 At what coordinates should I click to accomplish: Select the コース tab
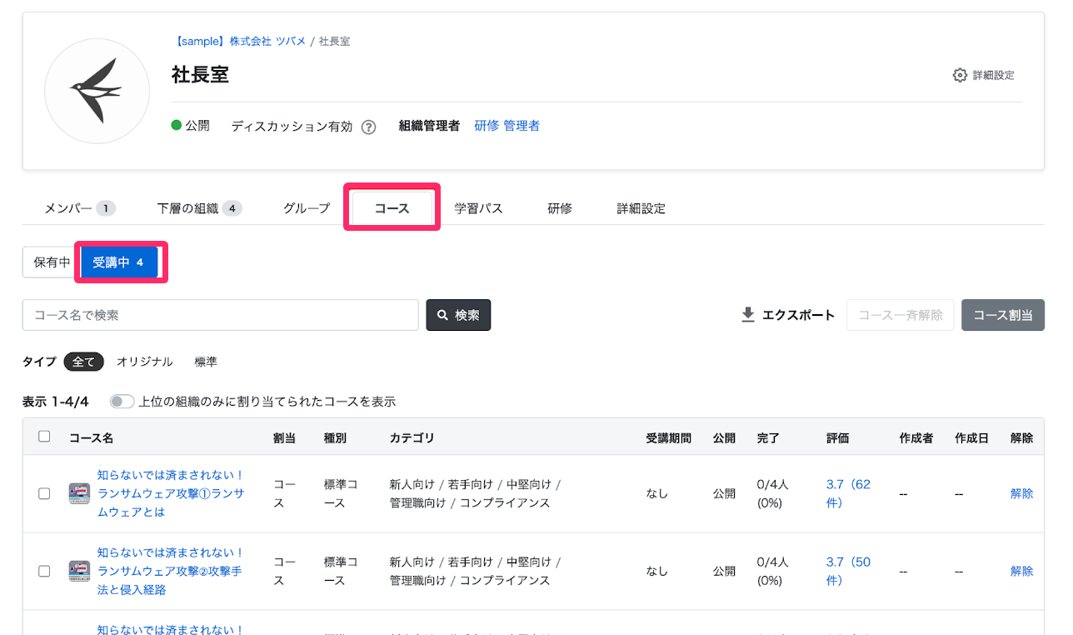392,208
